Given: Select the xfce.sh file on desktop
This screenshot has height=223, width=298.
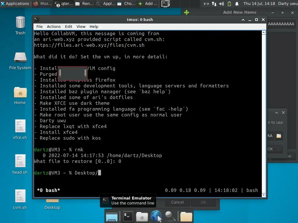Looking at the screenshot, I should pyautogui.click(x=20, y=130).
